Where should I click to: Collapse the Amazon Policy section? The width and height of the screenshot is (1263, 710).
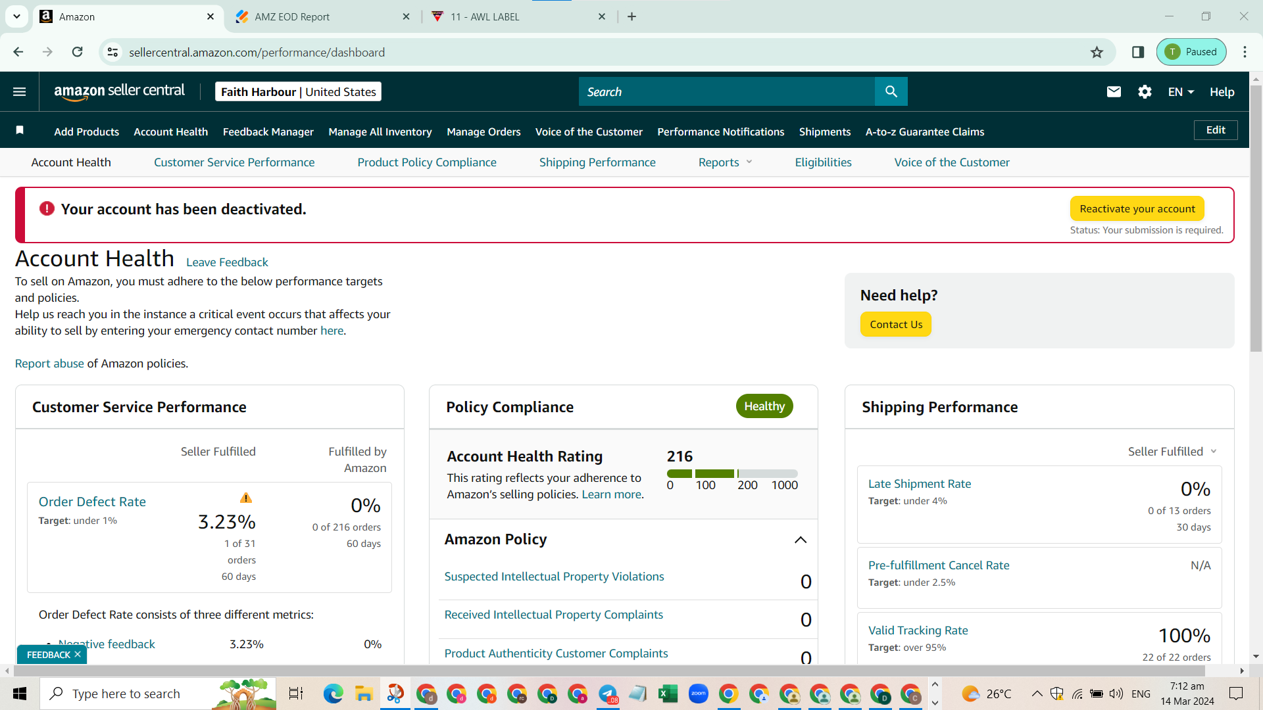(x=800, y=540)
